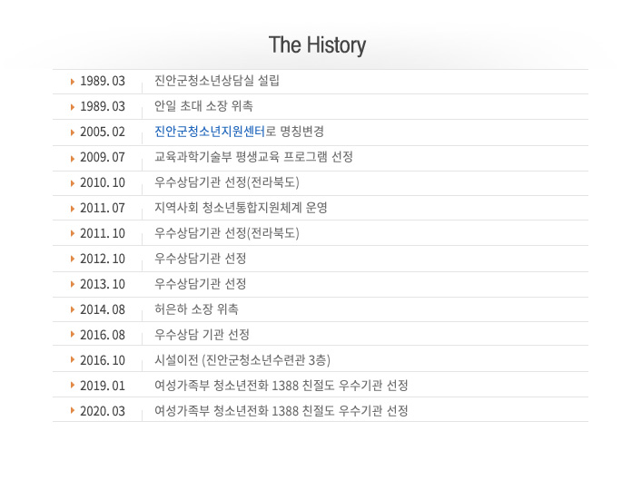642x480 pixels.
Task: Click the orange arrow beside 2009. 07
Action: 73,159
